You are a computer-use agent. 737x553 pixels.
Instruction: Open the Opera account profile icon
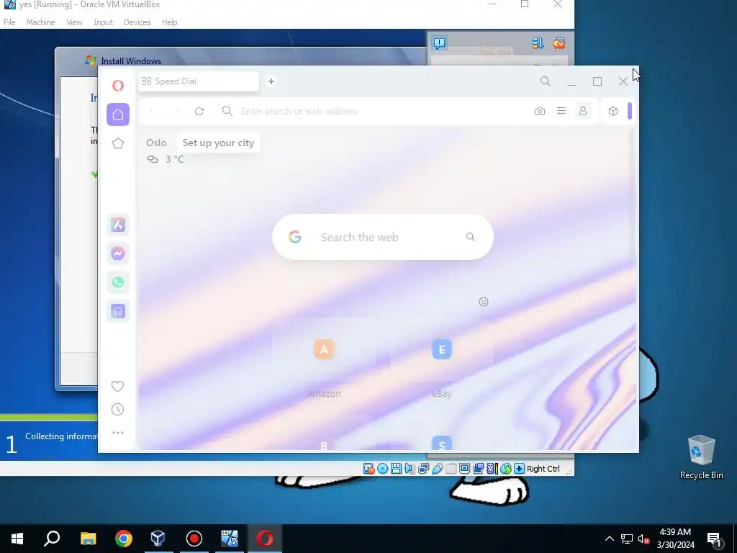pos(583,111)
